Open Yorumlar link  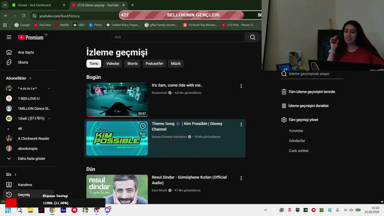coord(296,131)
